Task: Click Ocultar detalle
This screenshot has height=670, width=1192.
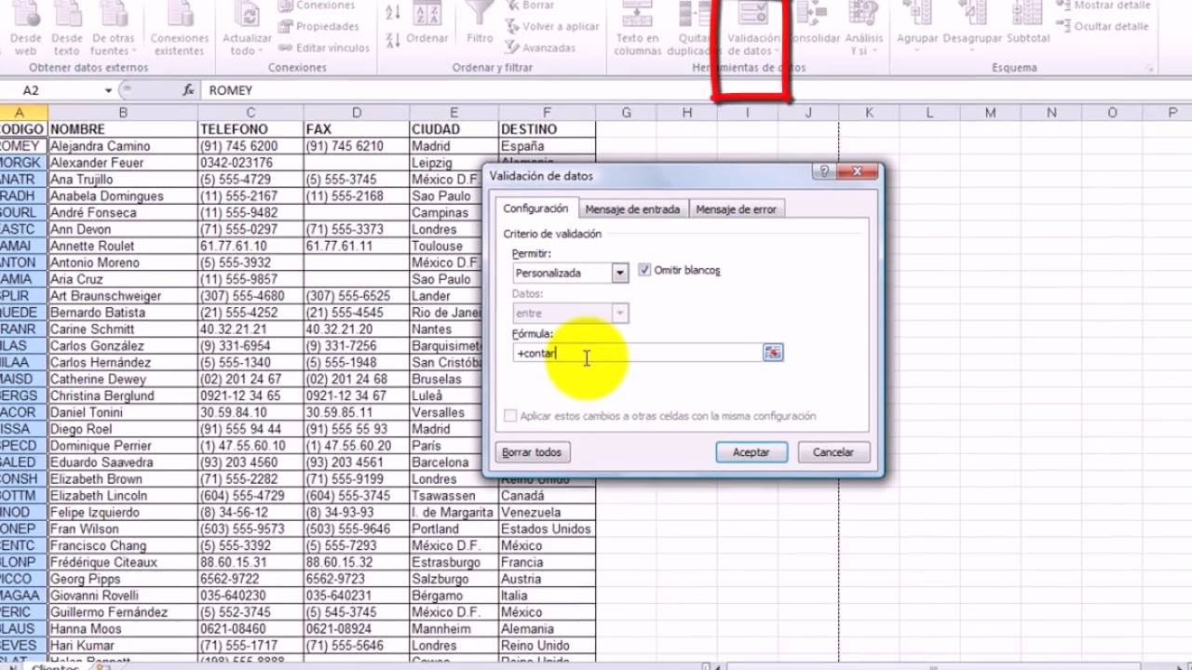Action: 1103,27
